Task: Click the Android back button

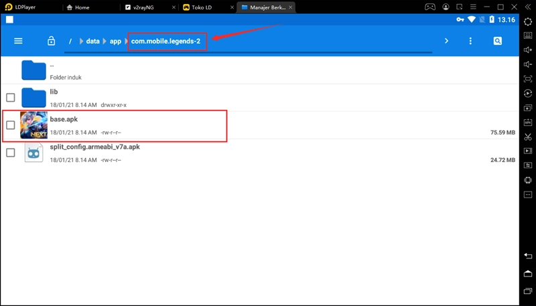Action: [528, 256]
